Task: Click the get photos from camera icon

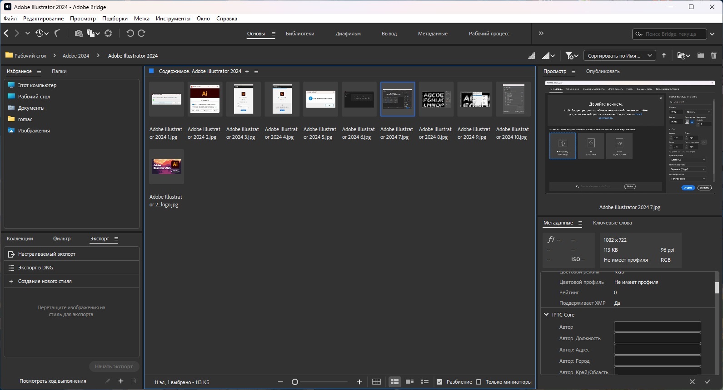Action: click(x=79, y=33)
